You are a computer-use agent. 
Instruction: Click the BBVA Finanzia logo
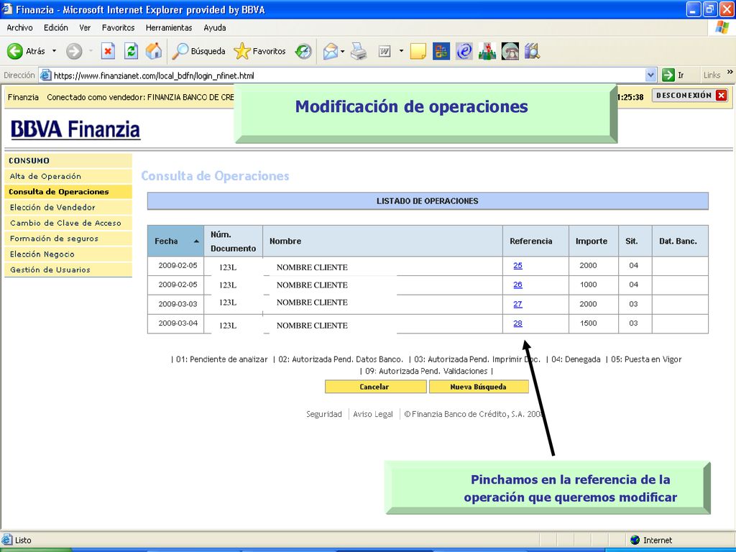click(x=75, y=129)
